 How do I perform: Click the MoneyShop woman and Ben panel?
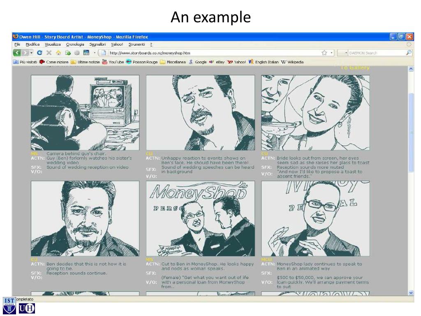[200, 218]
